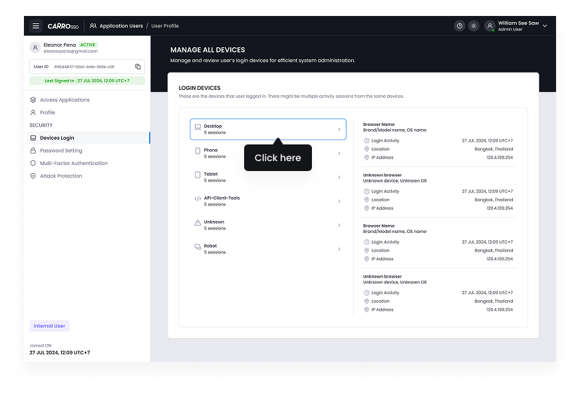The width and height of the screenshot is (580, 394).
Task: Expand the Phone sessions list
Action: click(268, 153)
